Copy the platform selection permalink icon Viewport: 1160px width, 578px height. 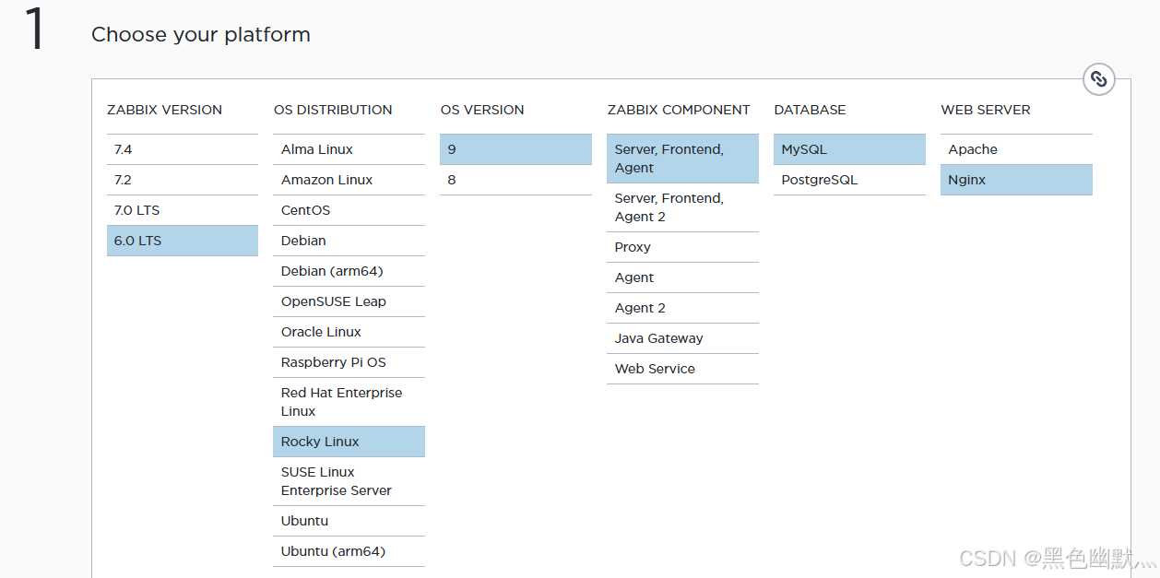1098,79
